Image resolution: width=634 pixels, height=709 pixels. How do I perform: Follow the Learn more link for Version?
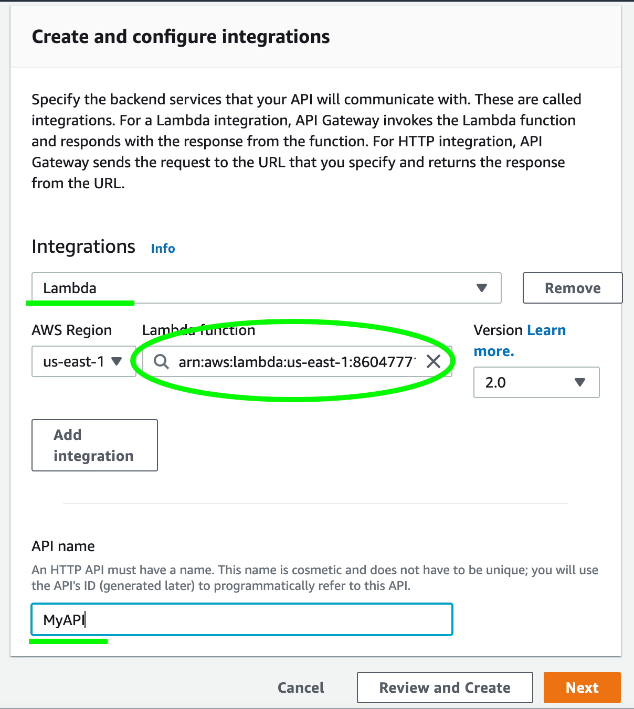(546, 330)
